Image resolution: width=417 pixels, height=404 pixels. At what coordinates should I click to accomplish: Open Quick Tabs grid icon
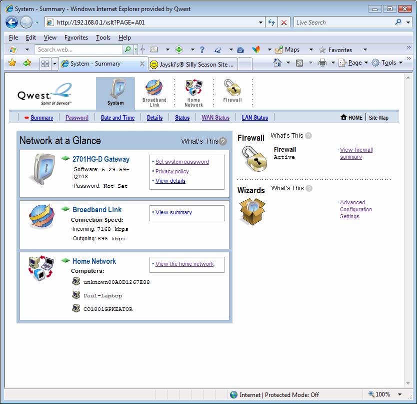[x=45, y=64]
